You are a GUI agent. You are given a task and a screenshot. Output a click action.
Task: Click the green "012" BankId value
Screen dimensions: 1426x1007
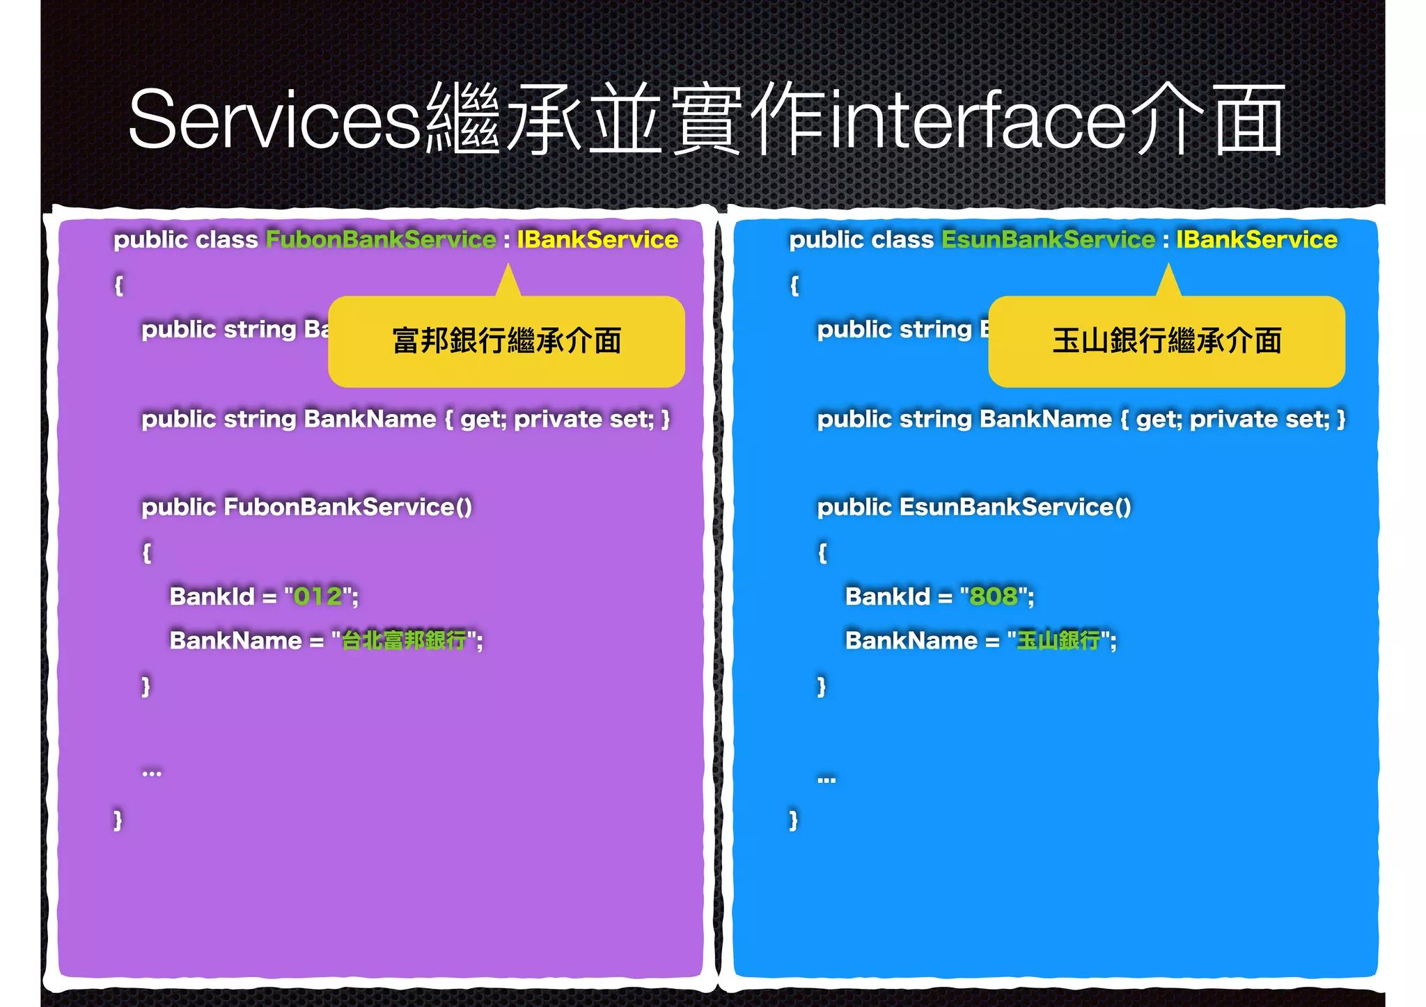coord(318,596)
